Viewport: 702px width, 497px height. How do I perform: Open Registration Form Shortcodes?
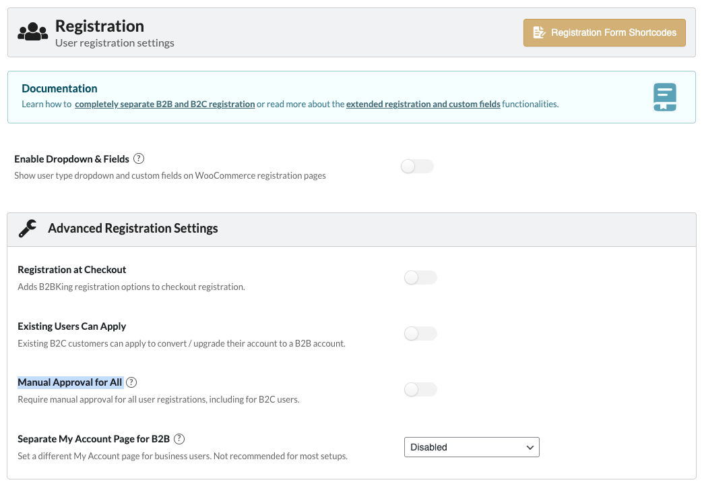click(x=604, y=32)
